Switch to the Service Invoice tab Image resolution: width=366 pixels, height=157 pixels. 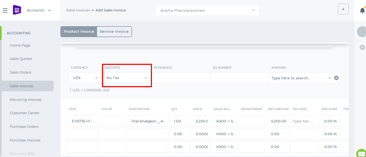coord(114,32)
